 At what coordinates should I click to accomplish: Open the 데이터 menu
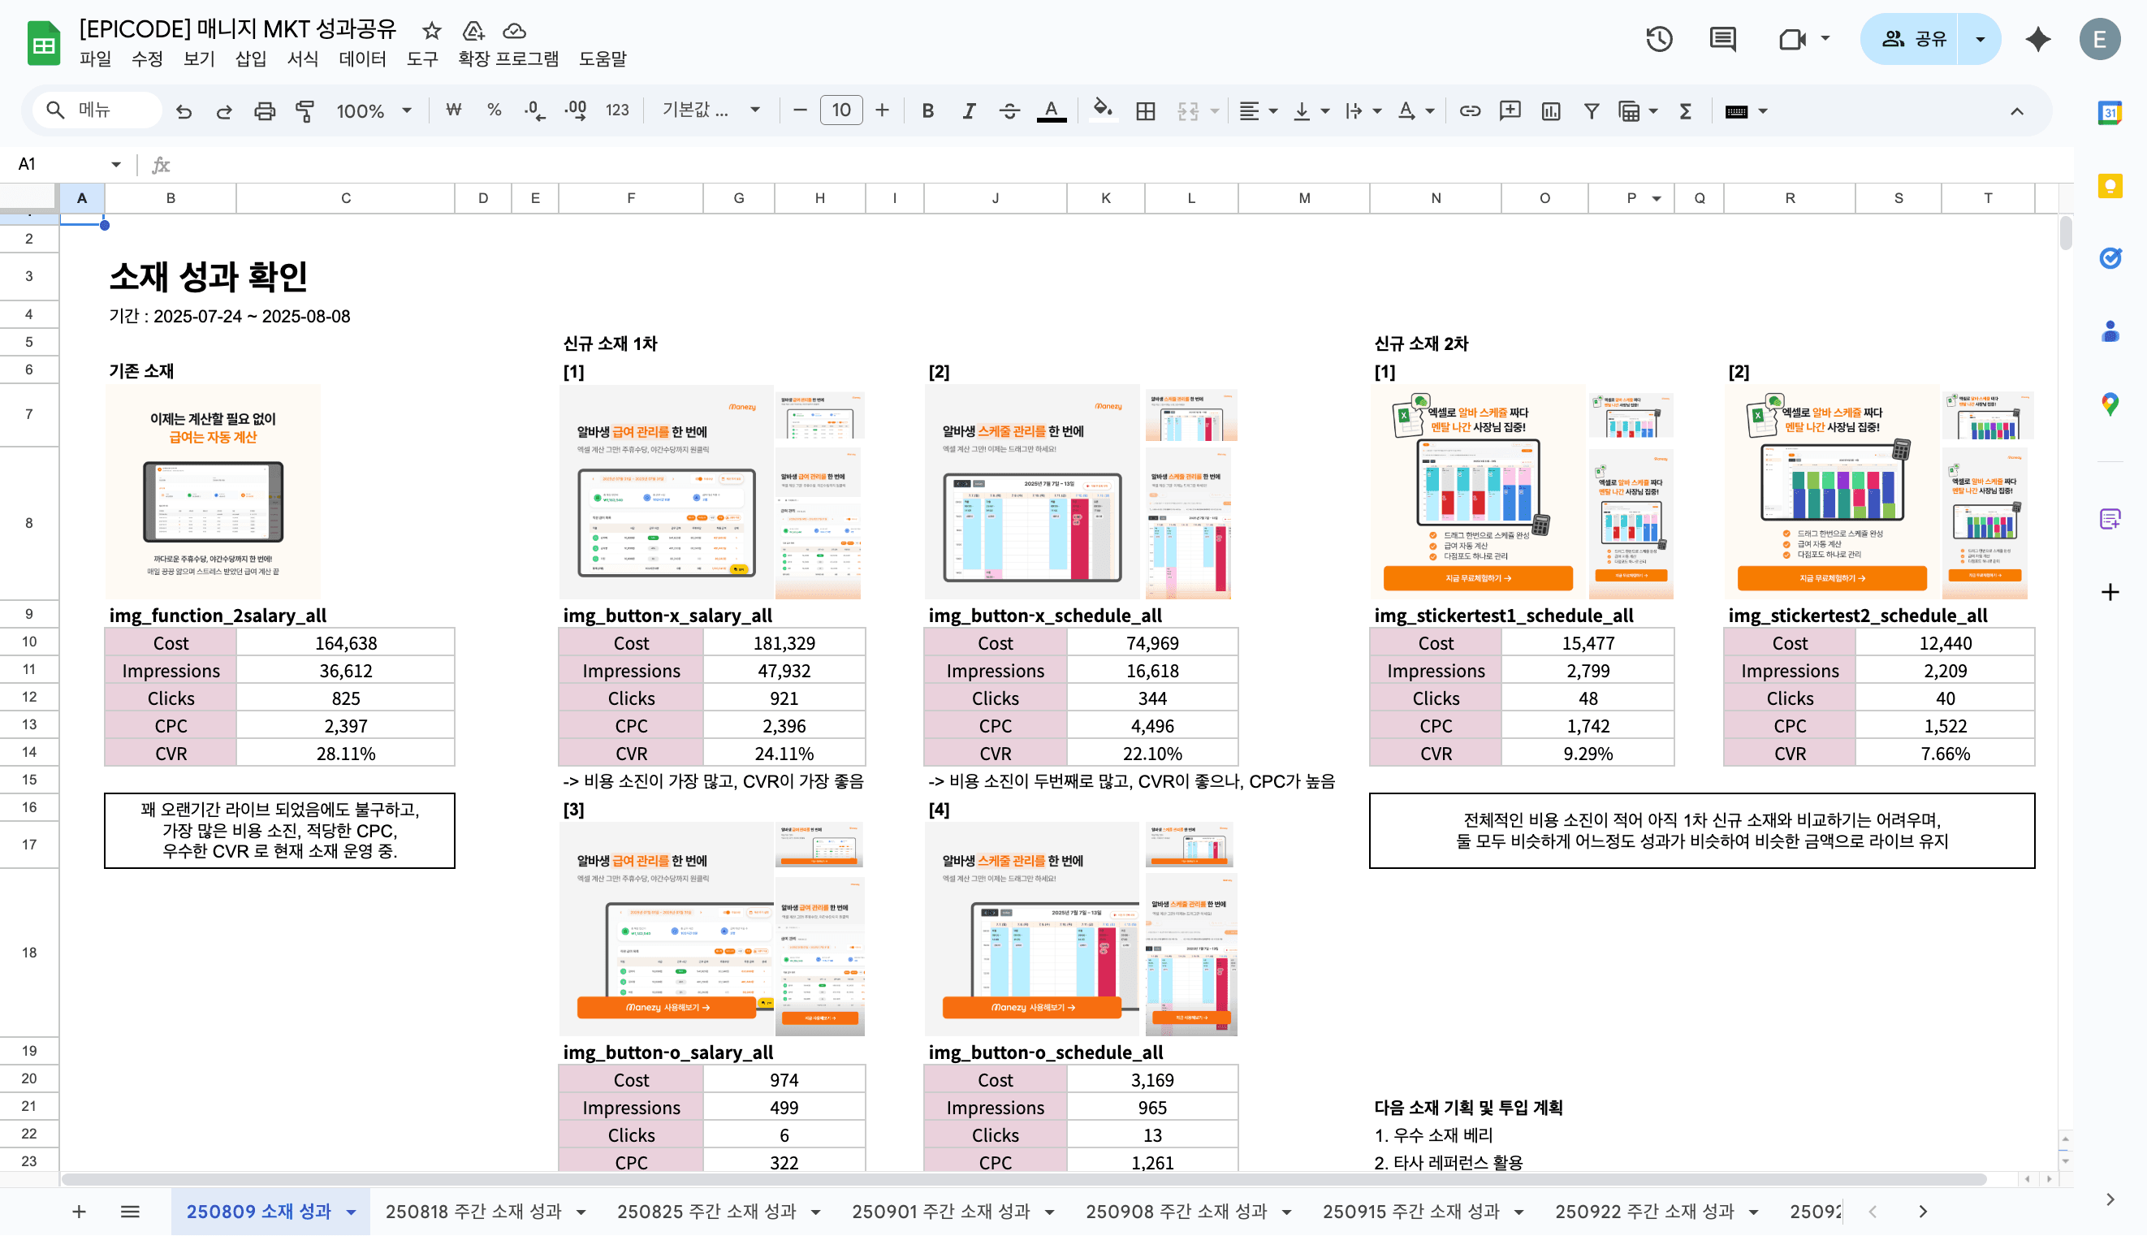click(x=361, y=58)
